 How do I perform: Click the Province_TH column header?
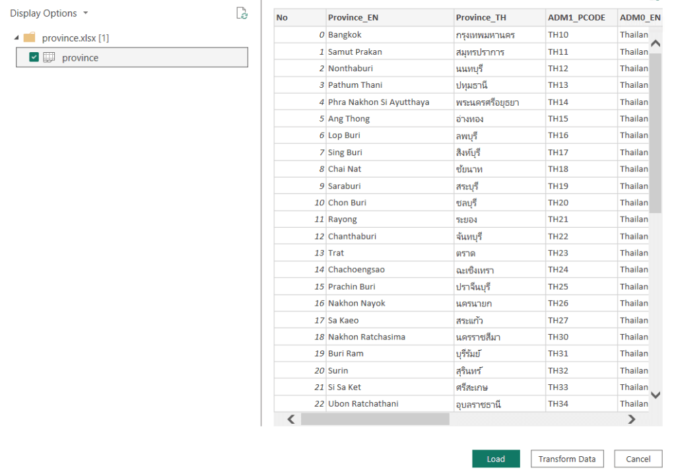[481, 18]
